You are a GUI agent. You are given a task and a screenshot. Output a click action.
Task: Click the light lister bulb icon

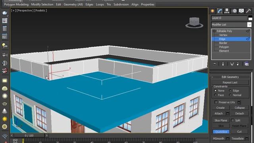[x=4, y=45]
